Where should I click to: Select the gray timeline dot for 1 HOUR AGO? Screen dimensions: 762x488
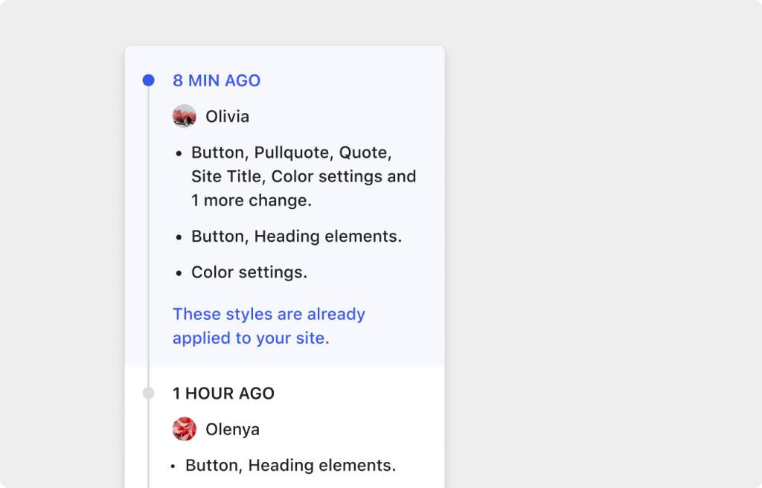click(x=148, y=393)
